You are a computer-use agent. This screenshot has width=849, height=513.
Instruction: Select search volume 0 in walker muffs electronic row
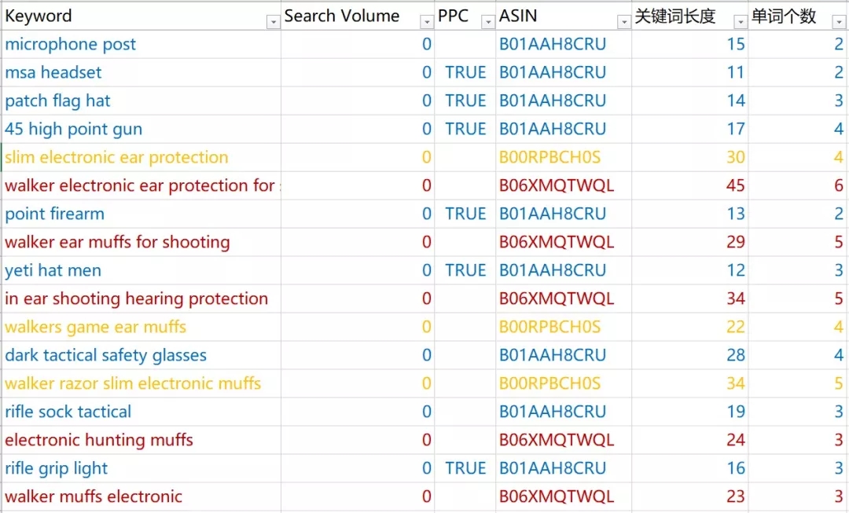point(358,497)
